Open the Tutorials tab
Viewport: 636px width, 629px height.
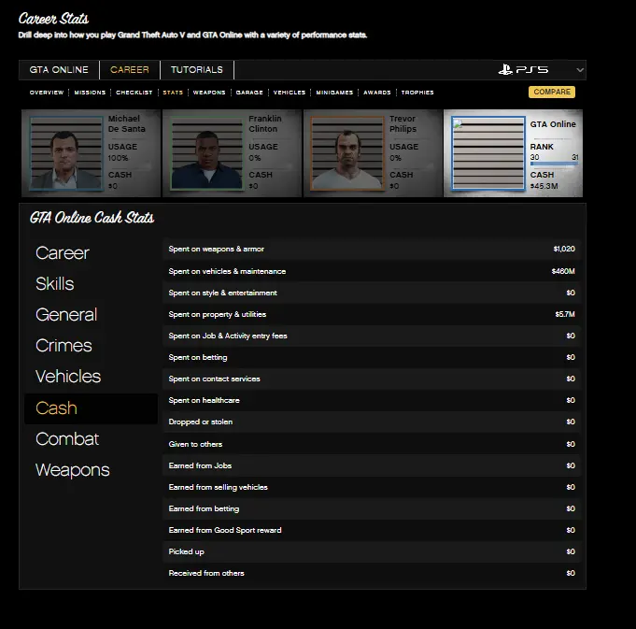point(196,70)
